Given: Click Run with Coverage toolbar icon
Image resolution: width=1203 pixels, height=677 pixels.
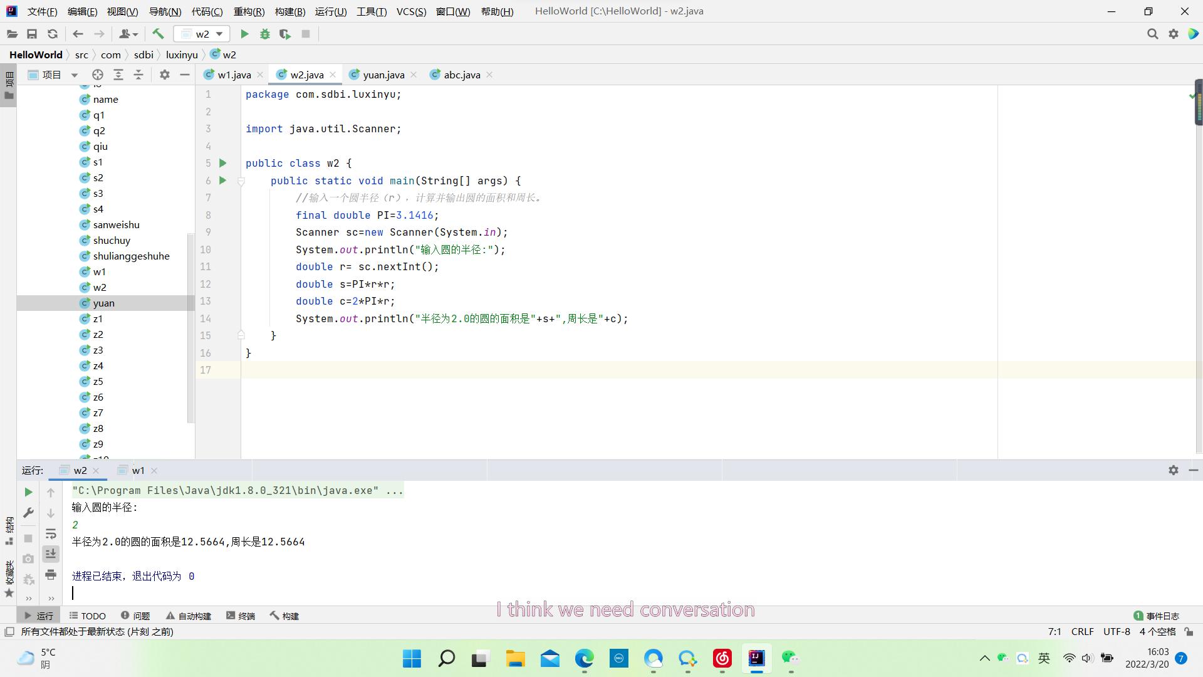Looking at the screenshot, I should [285, 34].
